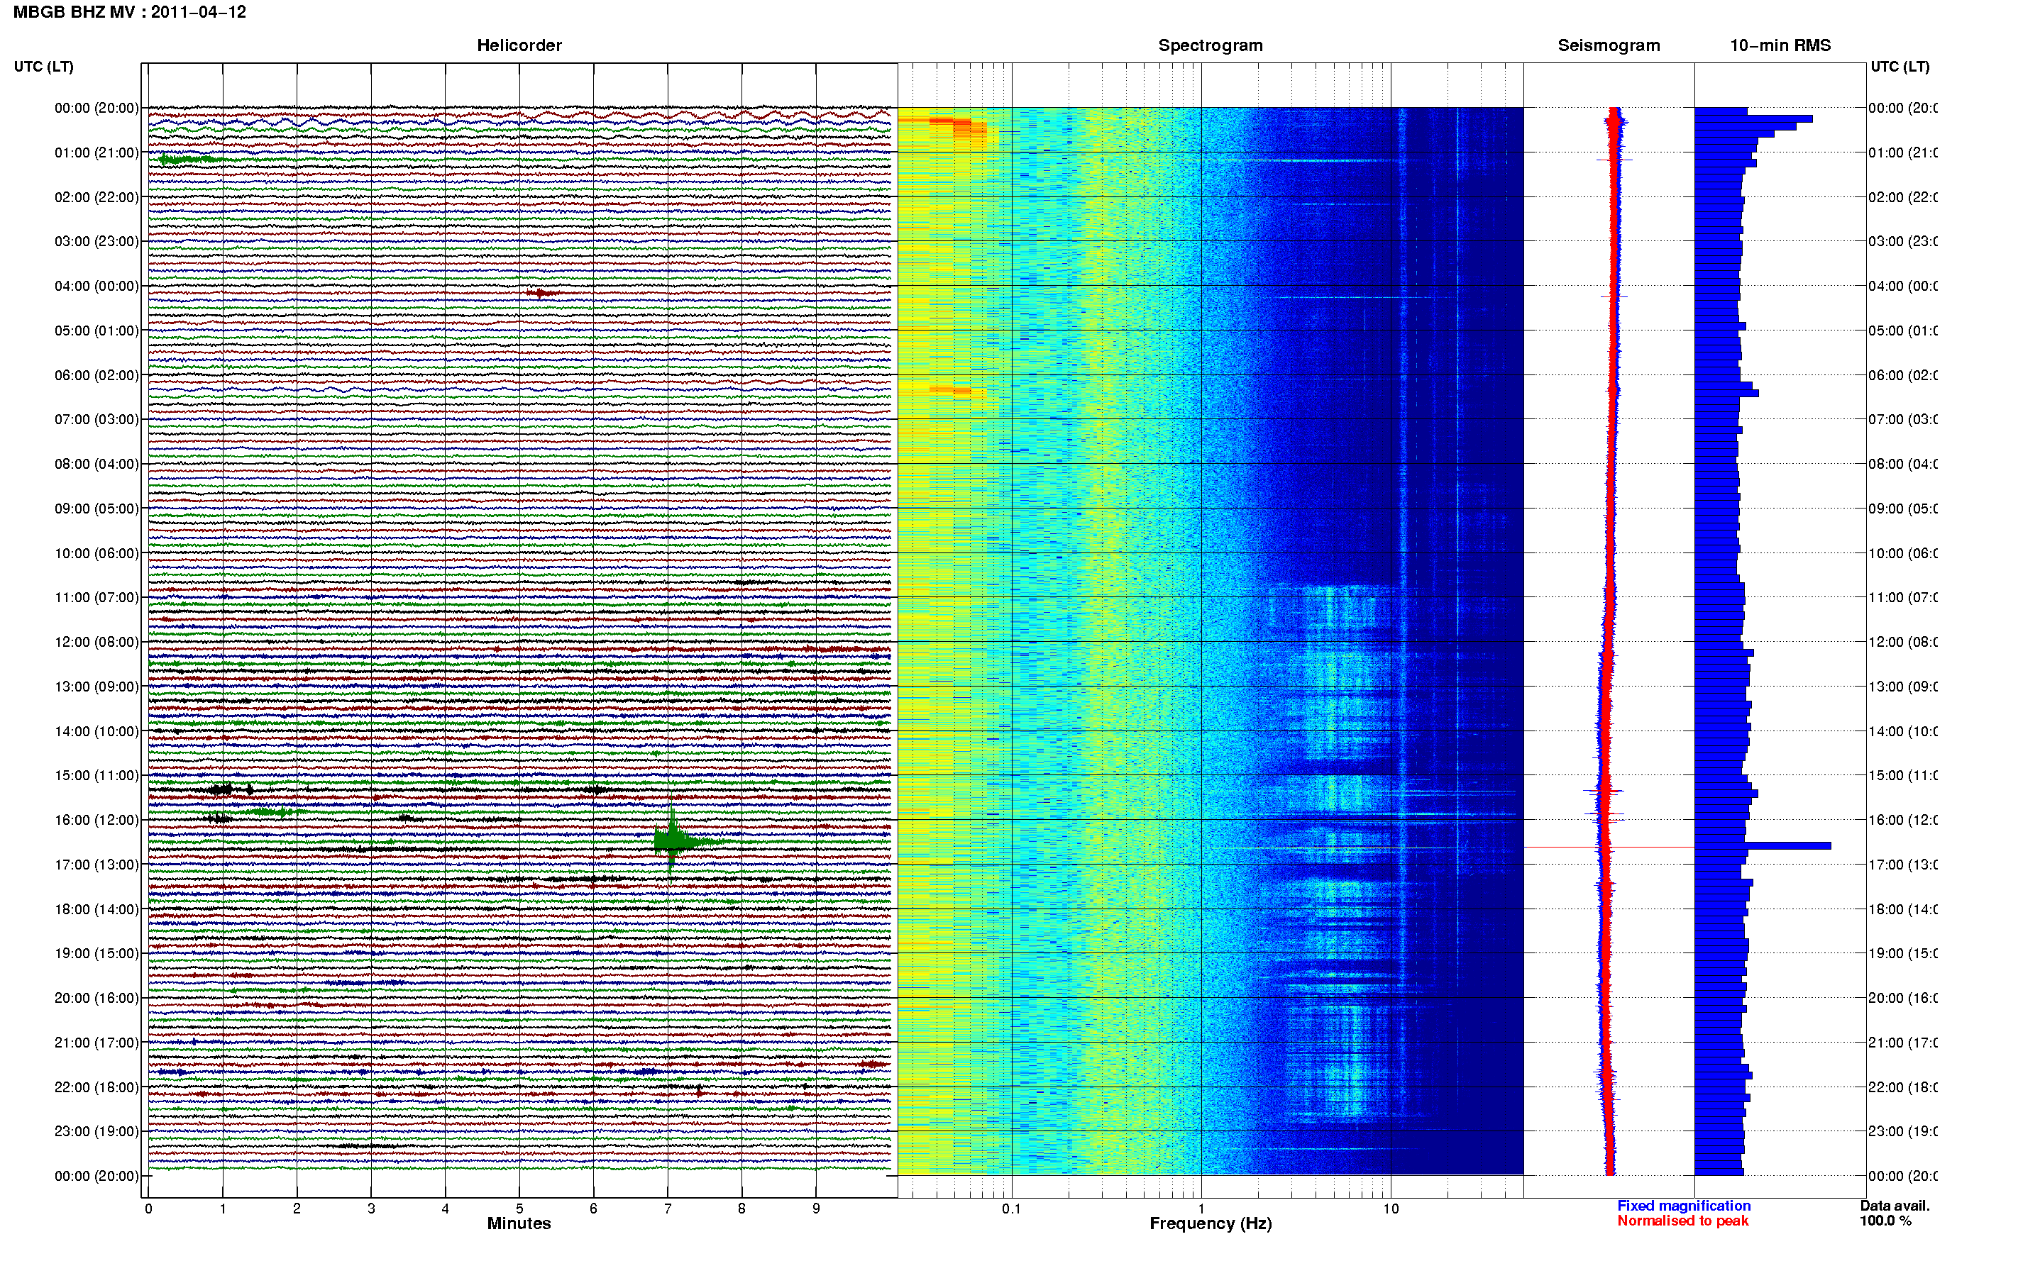
Task: Click the left 11:00 (07:00) time label
Action: pyautogui.click(x=97, y=597)
